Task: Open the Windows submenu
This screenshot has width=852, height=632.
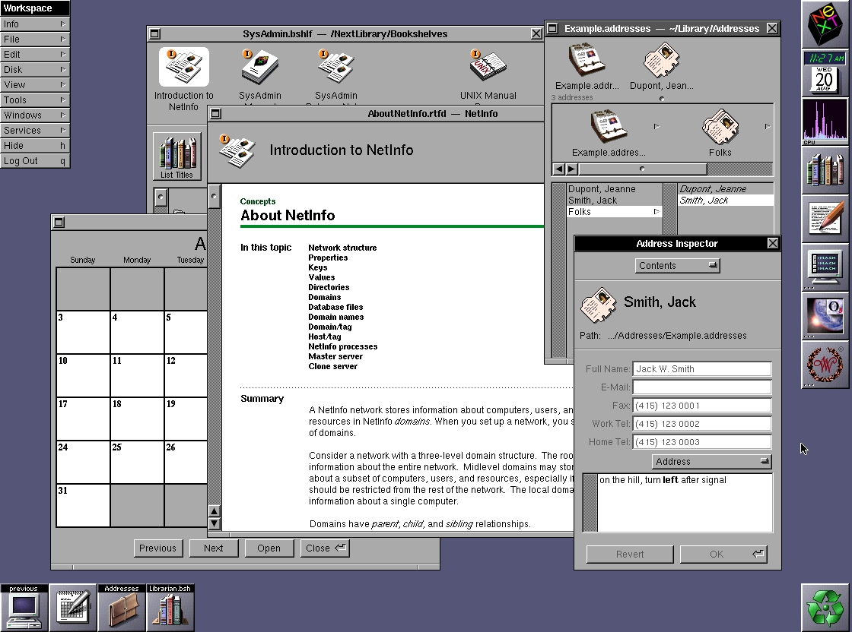Action: 35,115
